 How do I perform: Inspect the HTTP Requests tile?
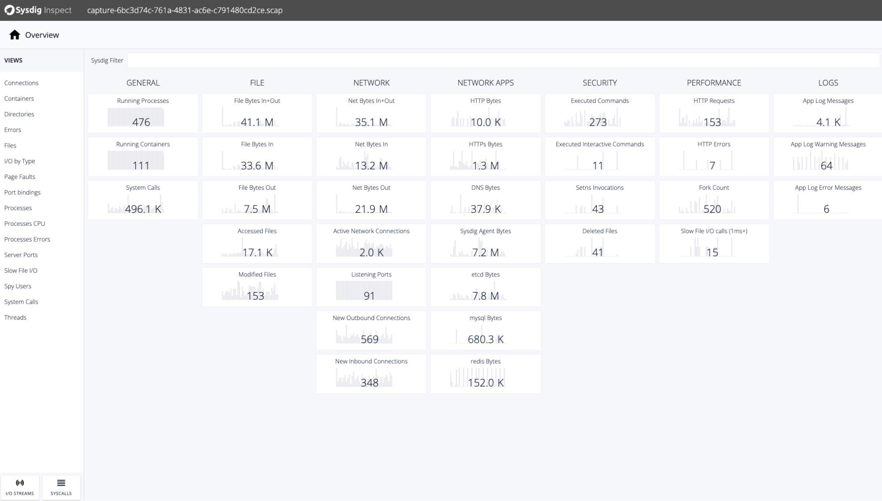[713, 113]
